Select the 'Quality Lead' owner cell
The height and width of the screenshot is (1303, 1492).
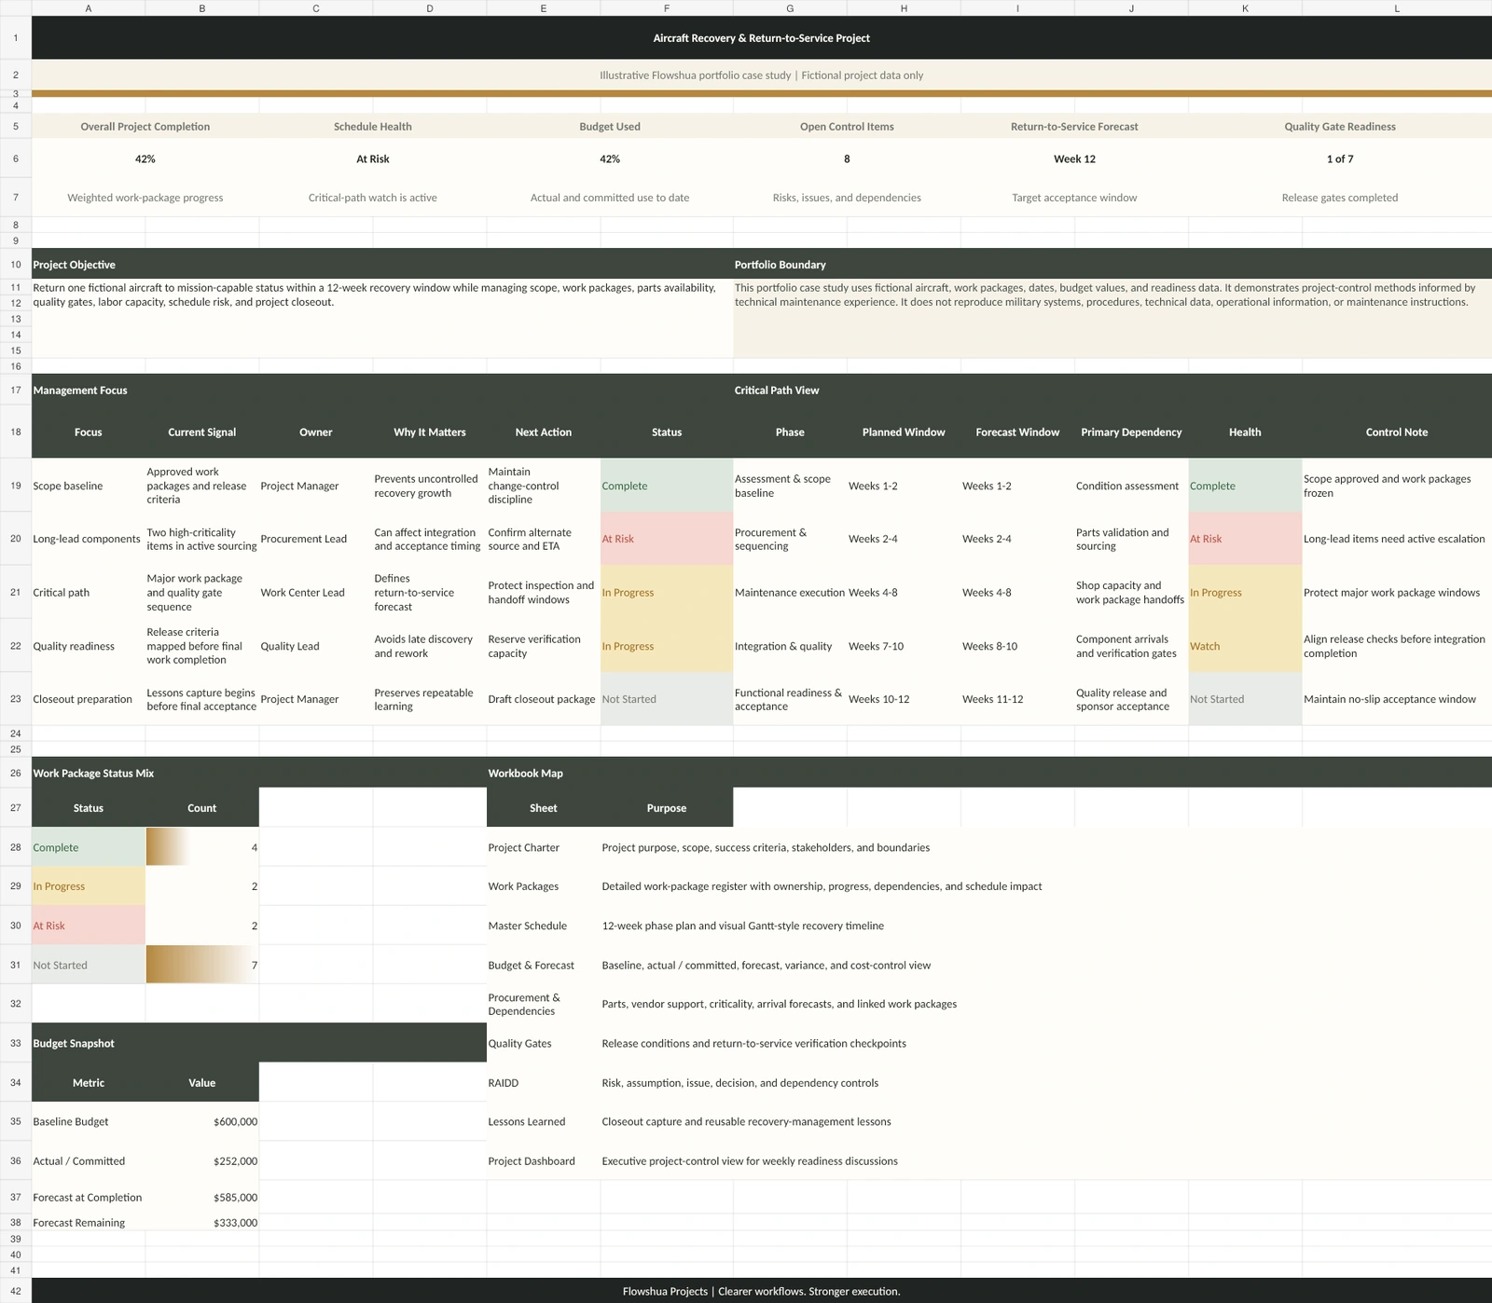coord(316,646)
